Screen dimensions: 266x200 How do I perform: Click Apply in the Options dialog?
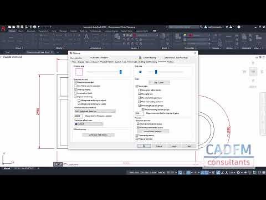pyautogui.click(x=174, y=146)
